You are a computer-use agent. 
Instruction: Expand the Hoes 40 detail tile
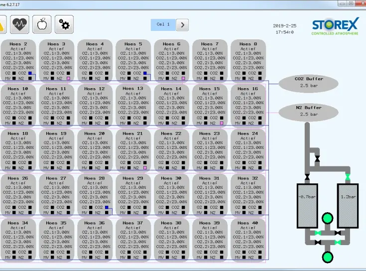coord(248,239)
